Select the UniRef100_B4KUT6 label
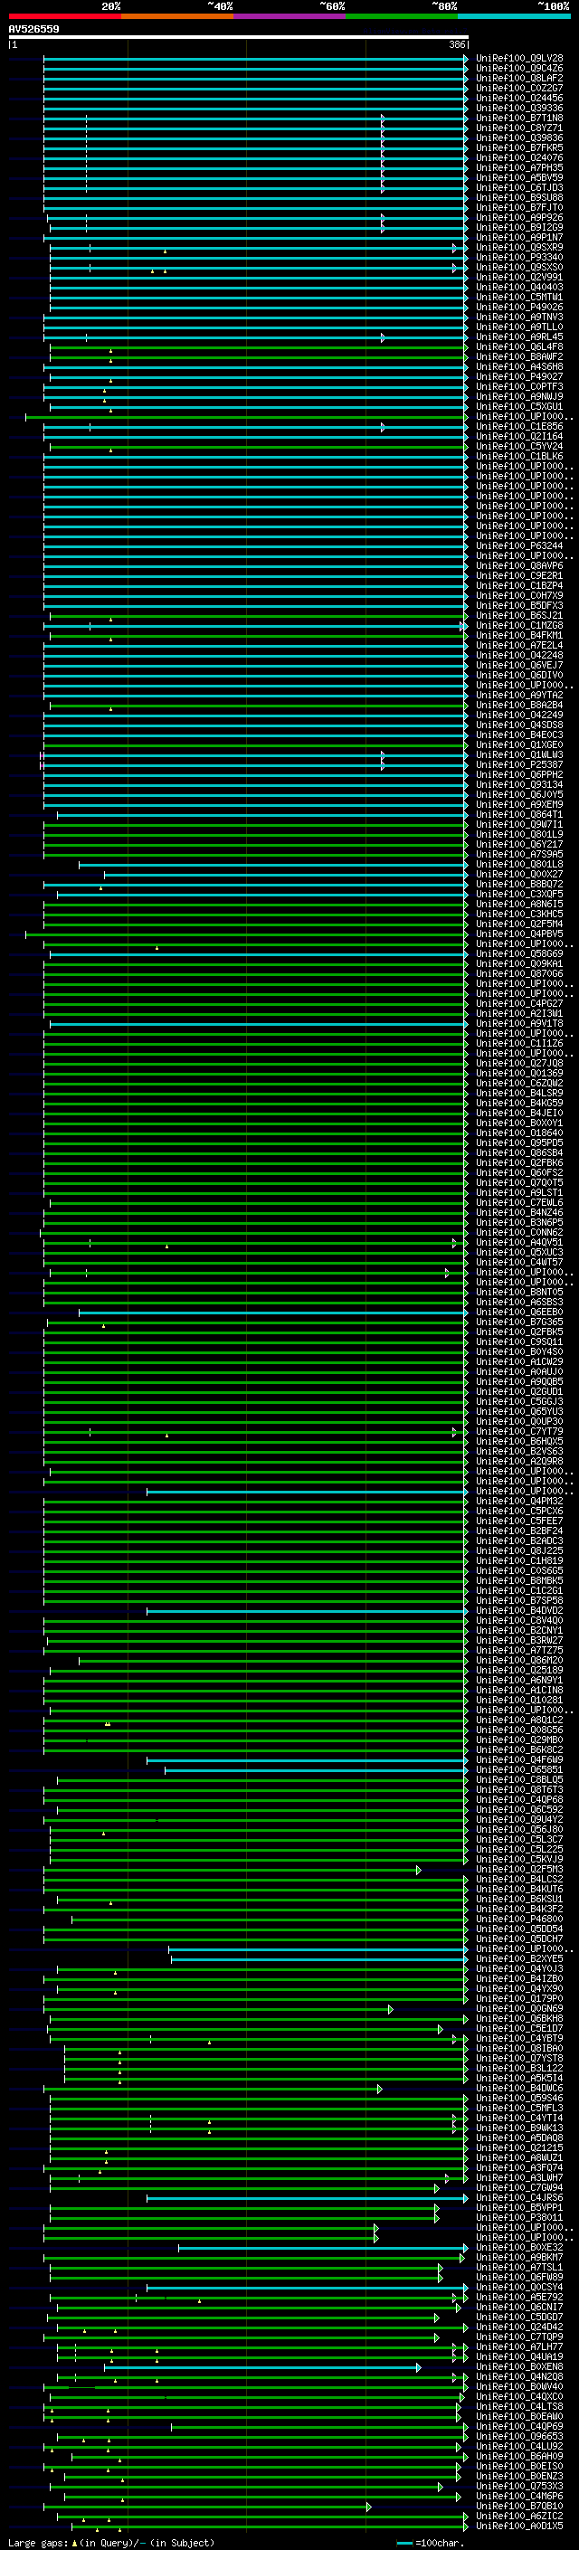Screen dimensions: 579x2550 point(519,1889)
